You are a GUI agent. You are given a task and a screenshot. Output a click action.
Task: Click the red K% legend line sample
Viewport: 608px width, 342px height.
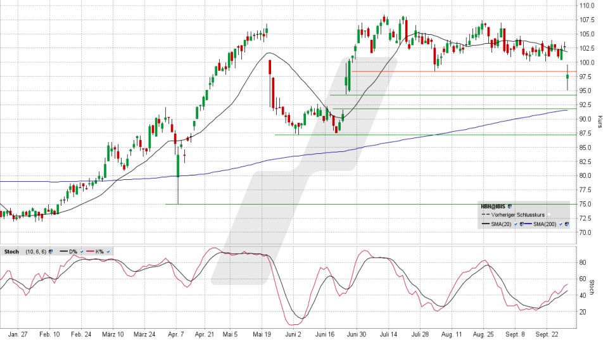click(91, 251)
